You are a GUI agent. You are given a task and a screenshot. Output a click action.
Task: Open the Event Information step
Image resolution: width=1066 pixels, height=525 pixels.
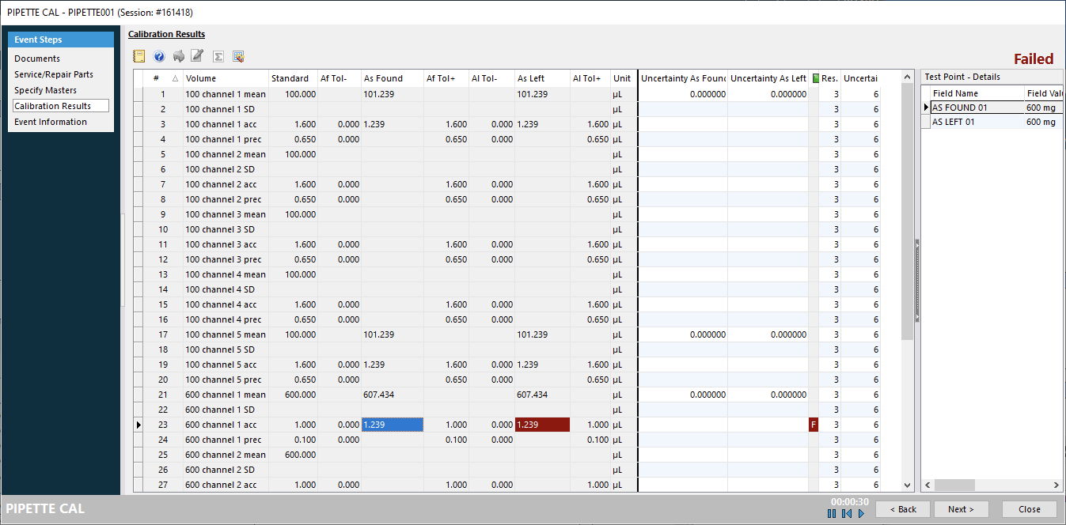51,122
